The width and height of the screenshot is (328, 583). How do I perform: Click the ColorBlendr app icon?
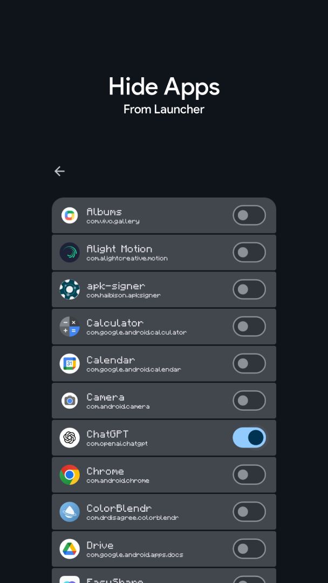tap(70, 512)
